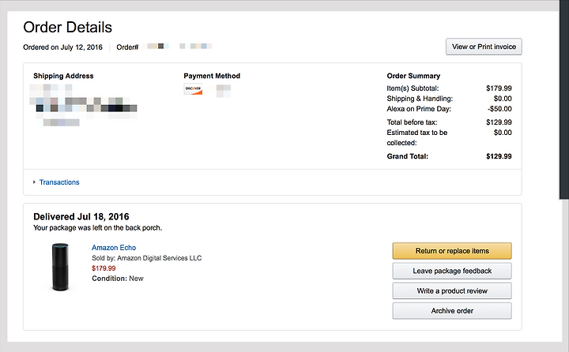The height and width of the screenshot is (352, 569).
Task: Select the 'Ordered on July 12, 2016' text
Action: tap(62, 47)
